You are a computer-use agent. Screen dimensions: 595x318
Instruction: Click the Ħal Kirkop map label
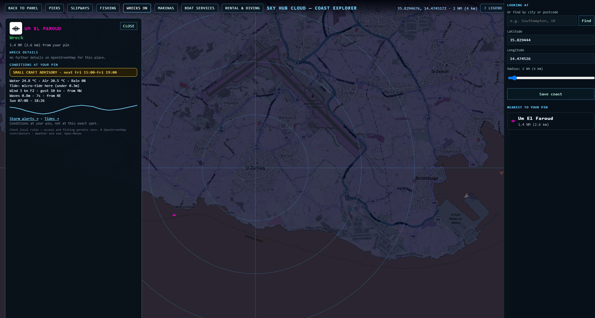coord(288,118)
